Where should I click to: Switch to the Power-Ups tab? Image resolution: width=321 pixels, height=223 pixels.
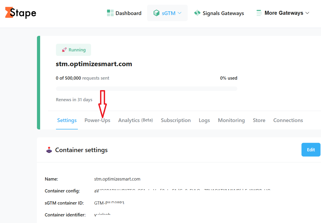pyautogui.click(x=97, y=120)
